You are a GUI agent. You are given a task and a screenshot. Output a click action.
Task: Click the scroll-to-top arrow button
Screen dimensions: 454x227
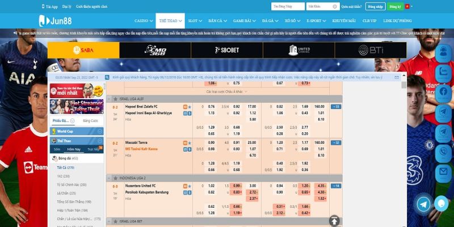[335, 220]
